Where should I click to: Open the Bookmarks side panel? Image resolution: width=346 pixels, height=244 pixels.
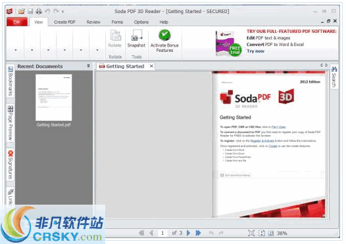11,81
